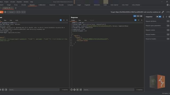Expand Request cookies section

pyautogui.click(x=157, y=30)
